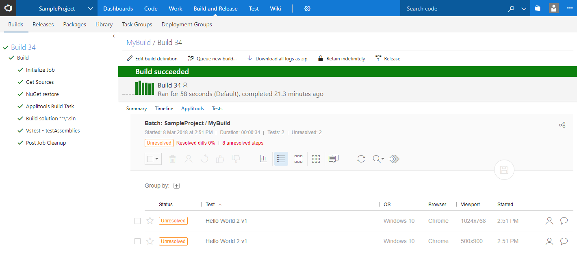The width and height of the screenshot is (577, 254).
Task: Switch to the Timeline tab
Action: click(164, 109)
